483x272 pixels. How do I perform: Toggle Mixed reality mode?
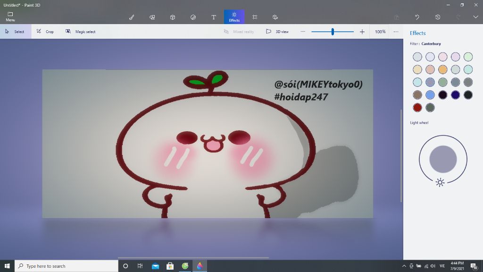click(239, 32)
